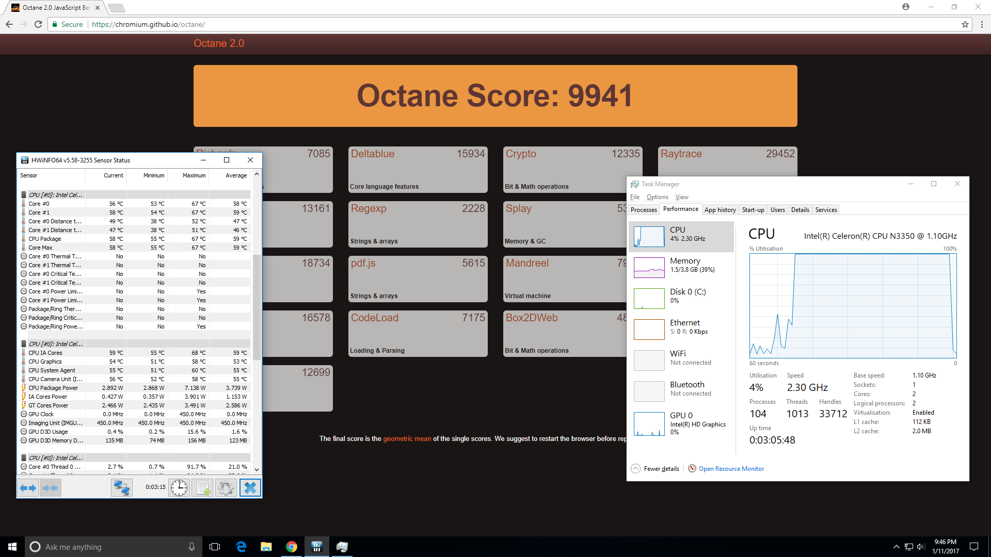
Task: Switch to Details tab
Action: [800, 210]
